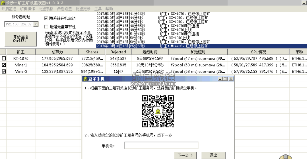Uncheck the Miner2 row checkbox
Image resolution: width=307 pixels, height=159 pixels.
tap(4, 72)
